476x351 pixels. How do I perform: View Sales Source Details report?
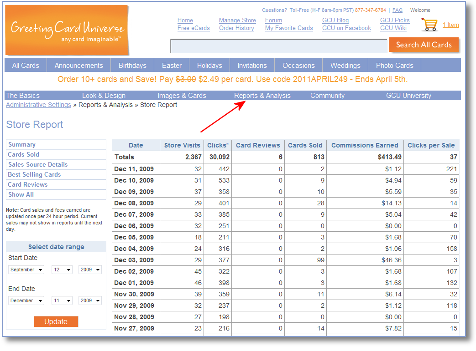38,164
